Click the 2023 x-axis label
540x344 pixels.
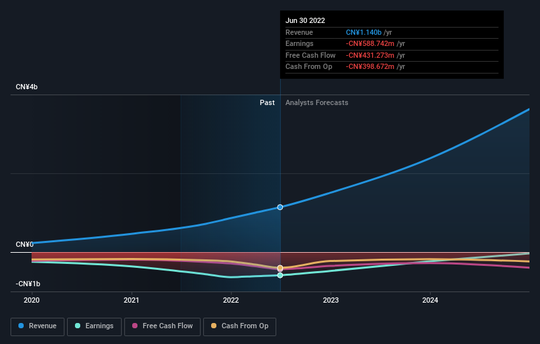click(x=331, y=300)
